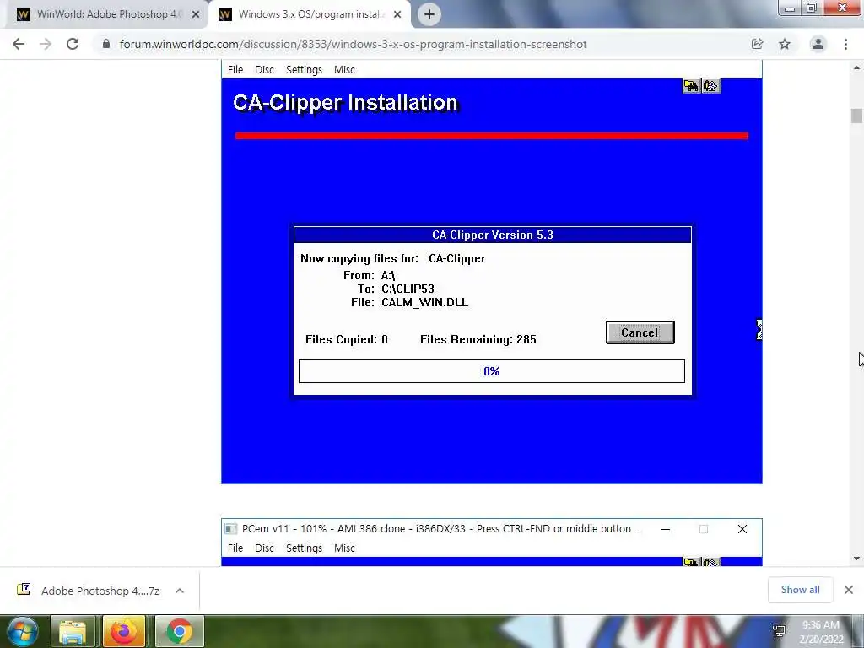
Task: Show all downloads
Action: (x=800, y=590)
